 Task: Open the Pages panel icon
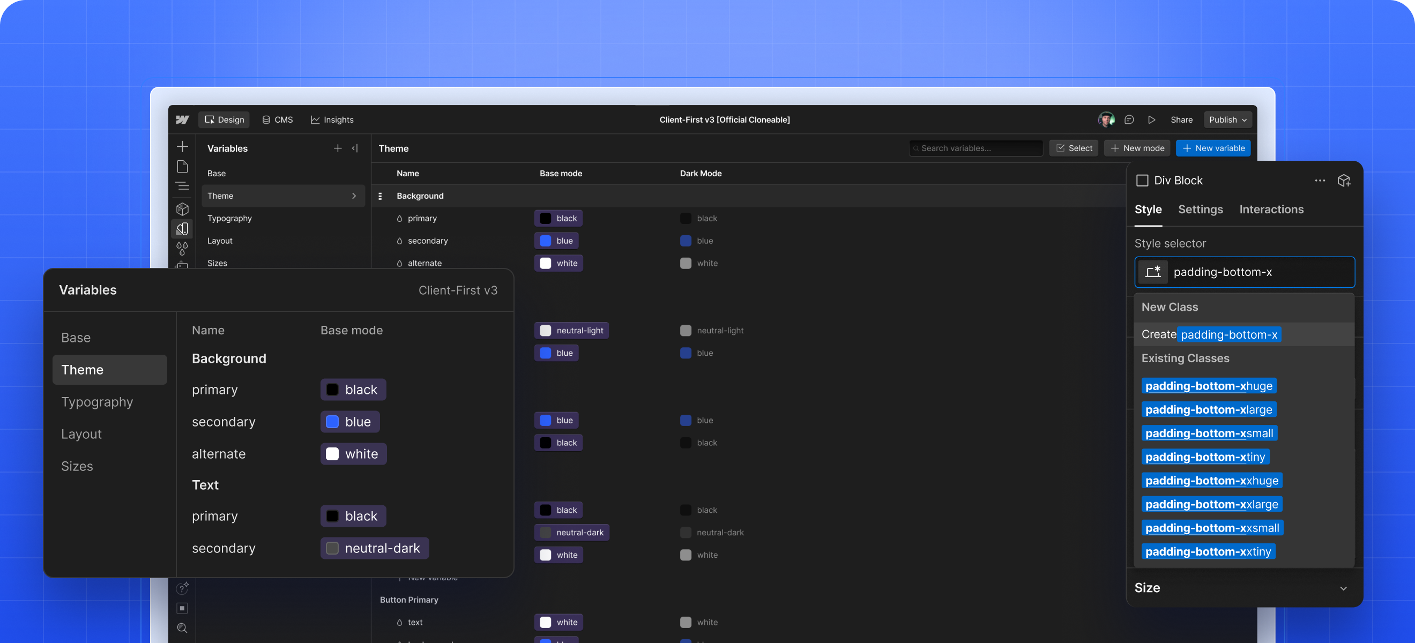[x=182, y=167]
